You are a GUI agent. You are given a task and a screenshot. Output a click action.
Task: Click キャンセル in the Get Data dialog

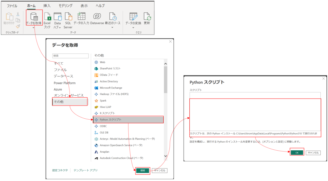(160, 170)
